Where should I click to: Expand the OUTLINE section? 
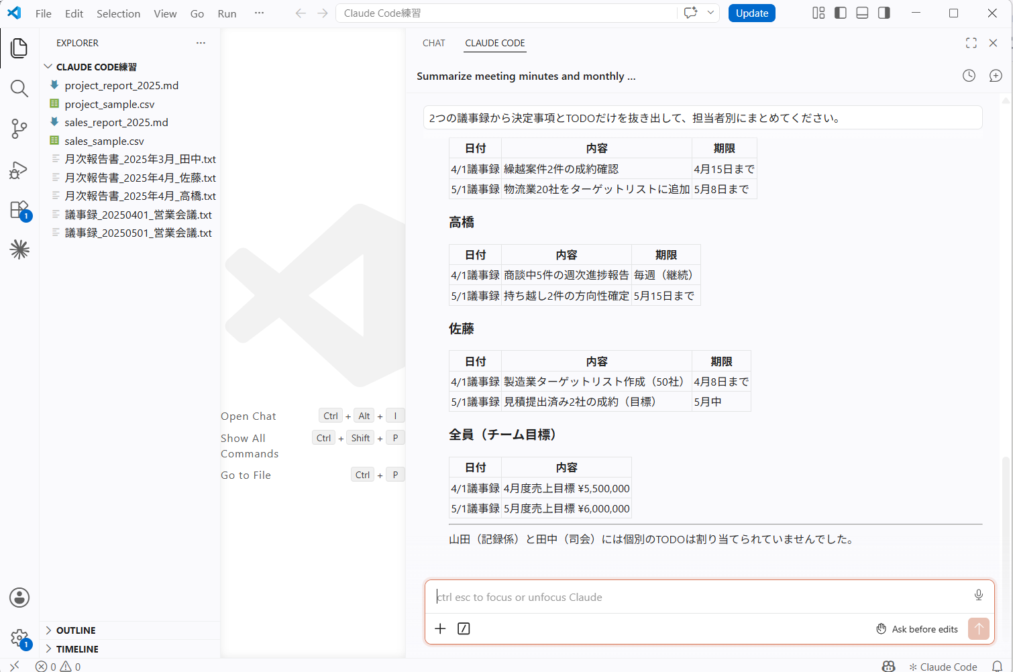[129, 630]
